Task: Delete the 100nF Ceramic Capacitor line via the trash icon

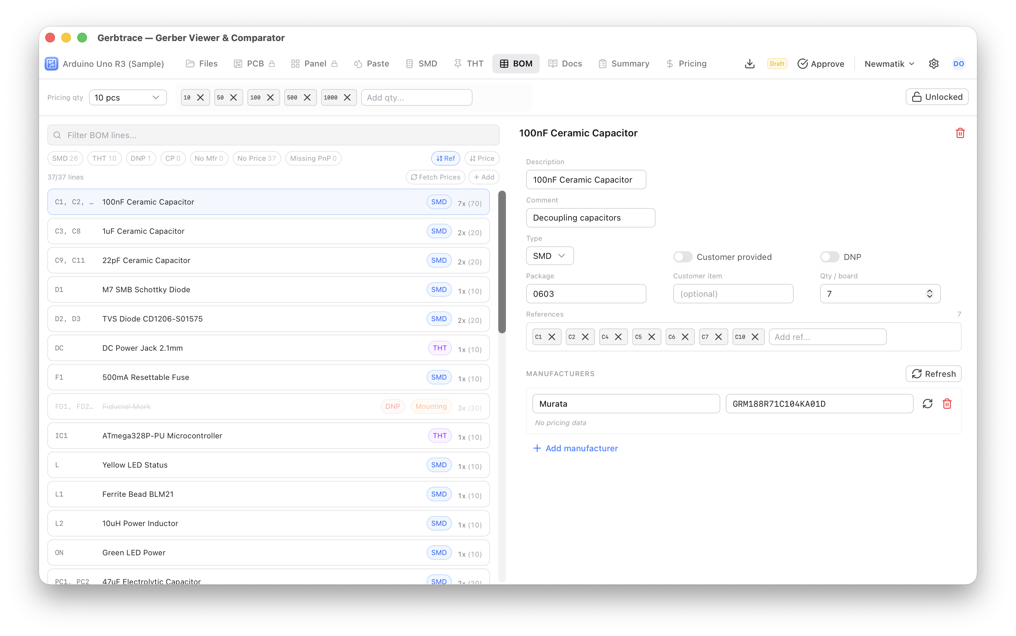Action: click(960, 133)
